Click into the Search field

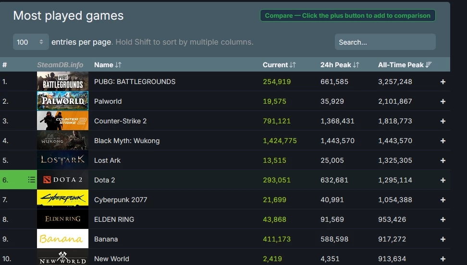point(385,42)
